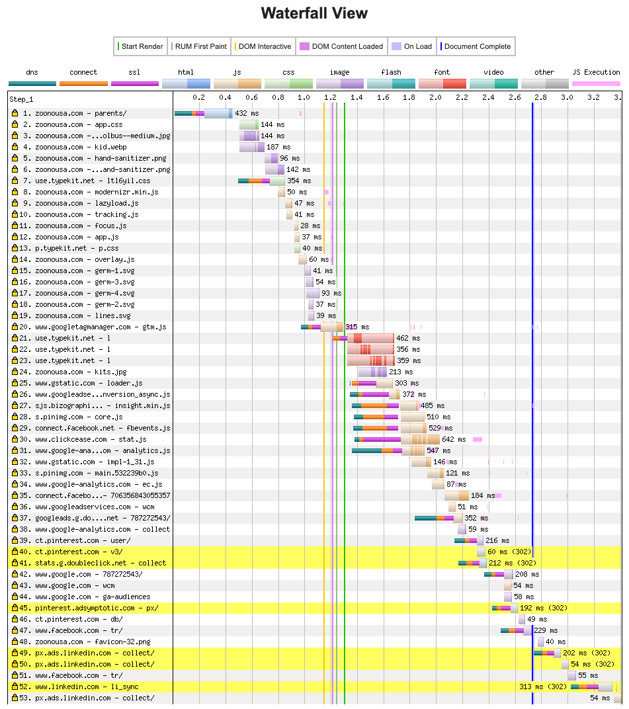Click the ssl color key bar

point(135,83)
